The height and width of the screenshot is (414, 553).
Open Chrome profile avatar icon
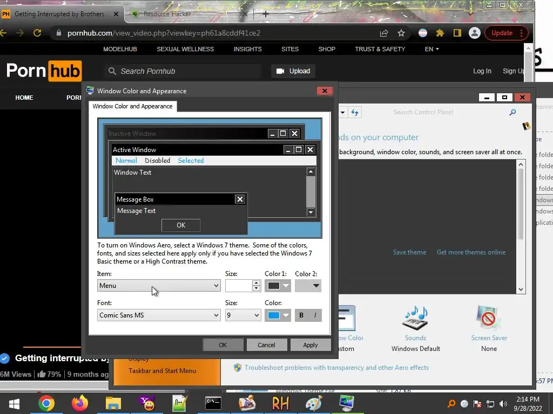(475, 33)
